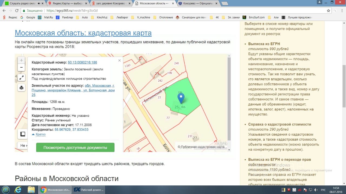
Task: Open the Рамблер bookmark
Action: (x=64, y=17)
